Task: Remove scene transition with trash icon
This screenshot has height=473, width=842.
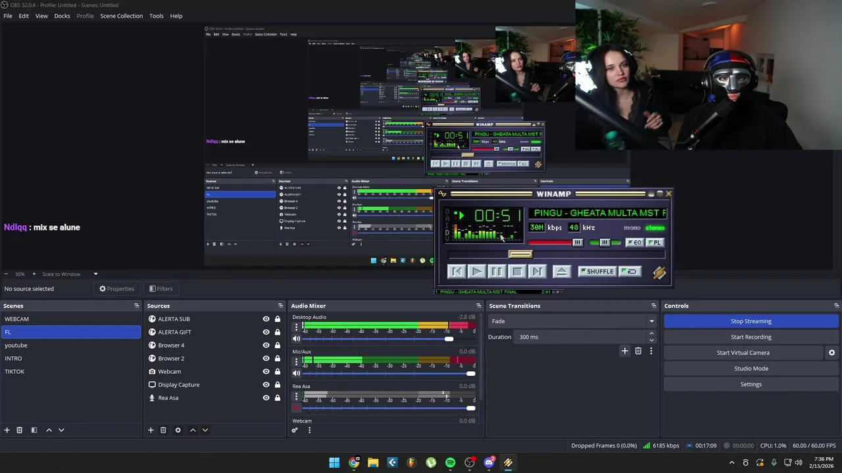Action: click(x=638, y=351)
